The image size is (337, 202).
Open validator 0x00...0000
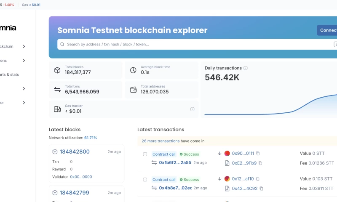(x=81, y=177)
